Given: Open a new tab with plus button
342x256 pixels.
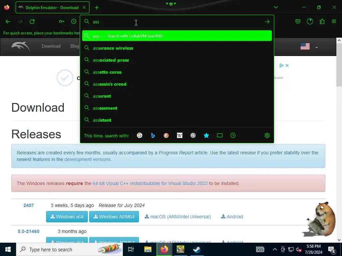Looking at the screenshot, I should coord(97,8).
